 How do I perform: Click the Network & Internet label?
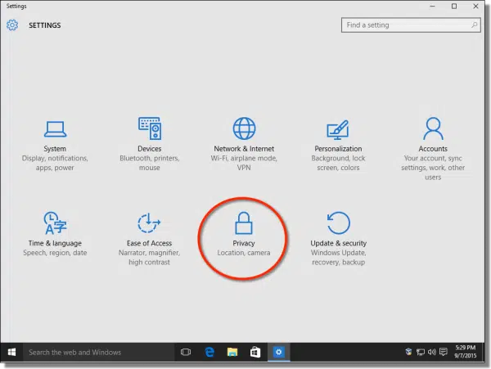[x=244, y=149]
